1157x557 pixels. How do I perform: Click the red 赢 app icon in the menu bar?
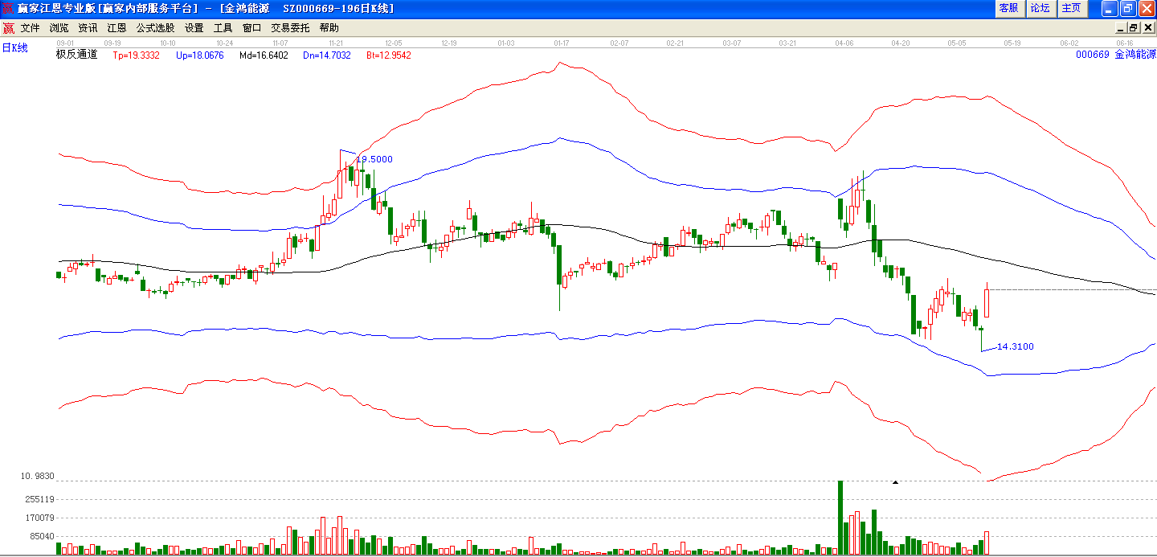tap(8, 27)
